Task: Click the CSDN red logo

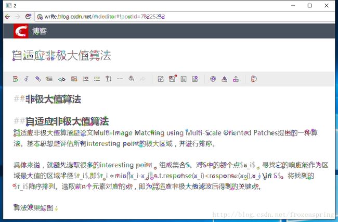Action: (21, 31)
